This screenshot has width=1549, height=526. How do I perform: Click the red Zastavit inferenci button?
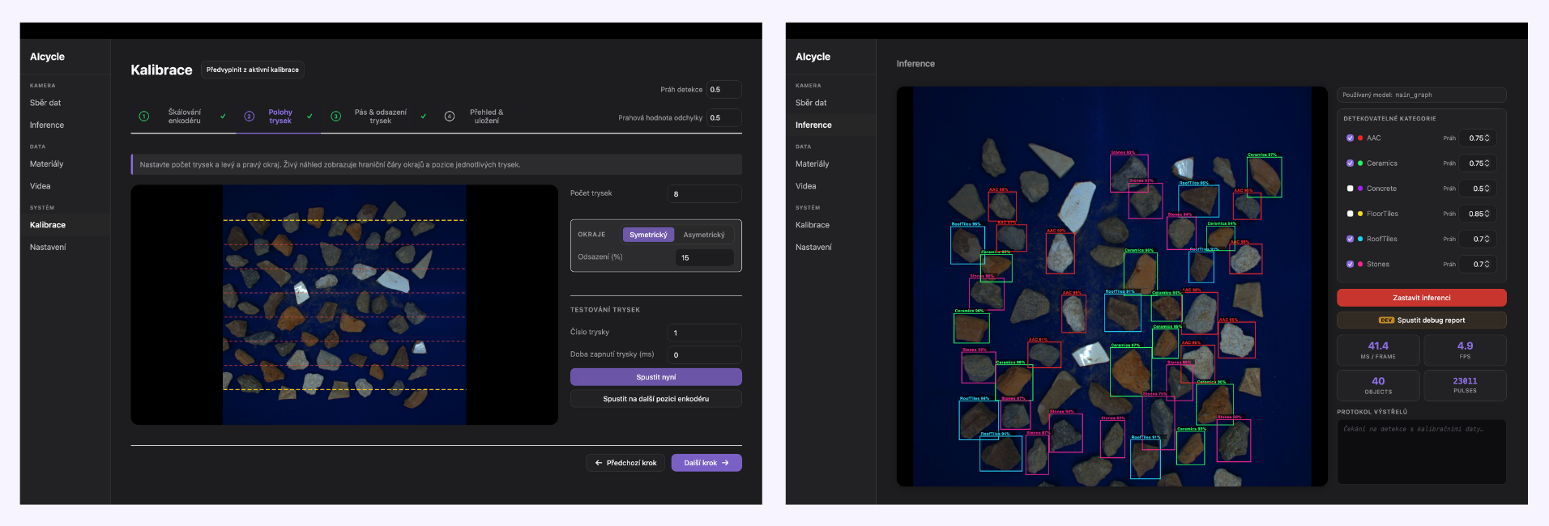point(1422,298)
